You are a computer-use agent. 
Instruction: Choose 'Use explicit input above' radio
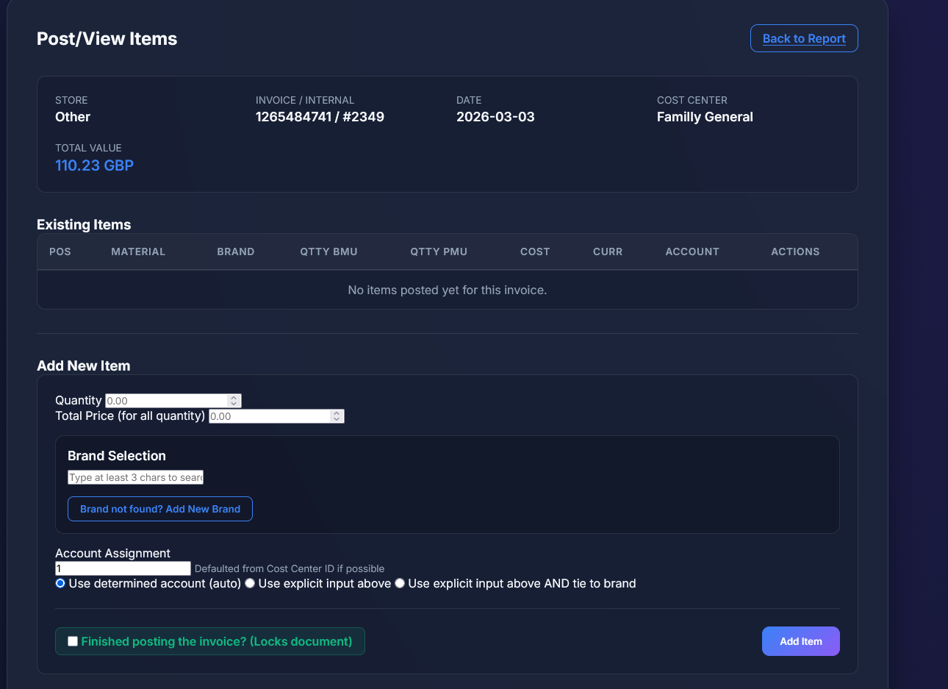250,583
